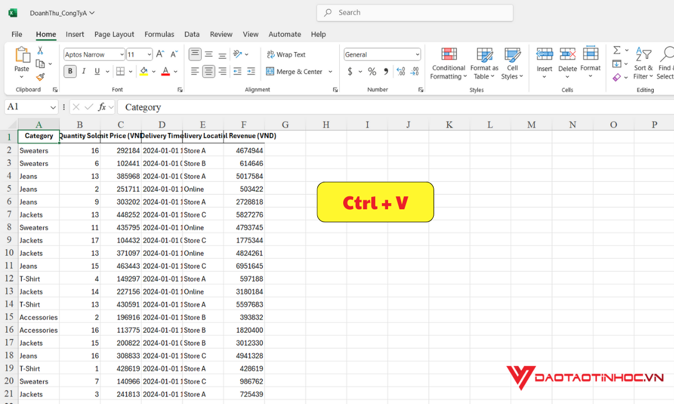The image size is (674, 404).
Task: Click Increase Indent icon
Action: click(x=251, y=71)
